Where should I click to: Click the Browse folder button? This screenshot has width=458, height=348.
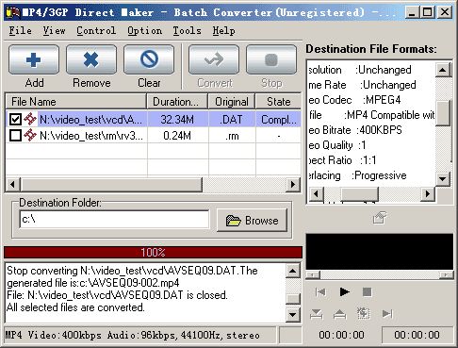point(253,221)
